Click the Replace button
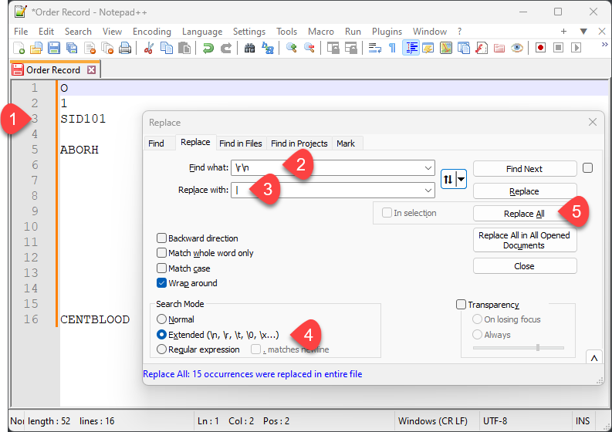Image resolution: width=612 pixels, height=432 pixels. coord(525,191)
